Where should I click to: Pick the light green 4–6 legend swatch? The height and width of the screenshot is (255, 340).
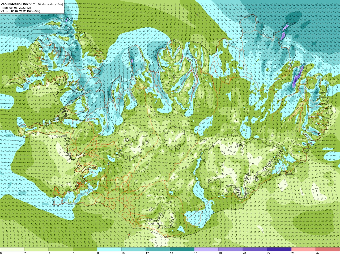[61, 249]
